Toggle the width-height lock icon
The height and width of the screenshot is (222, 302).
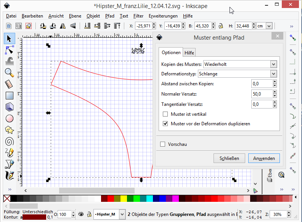(220, 26)
